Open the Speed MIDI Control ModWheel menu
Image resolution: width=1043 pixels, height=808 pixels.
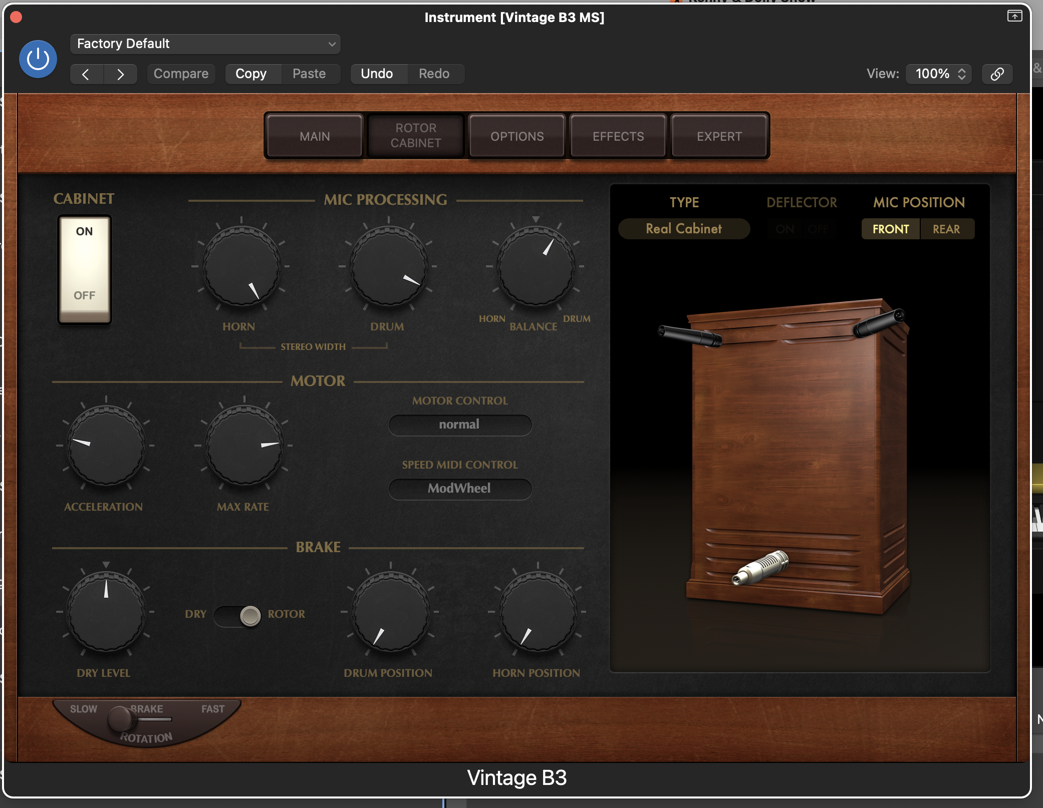[459, 489]
